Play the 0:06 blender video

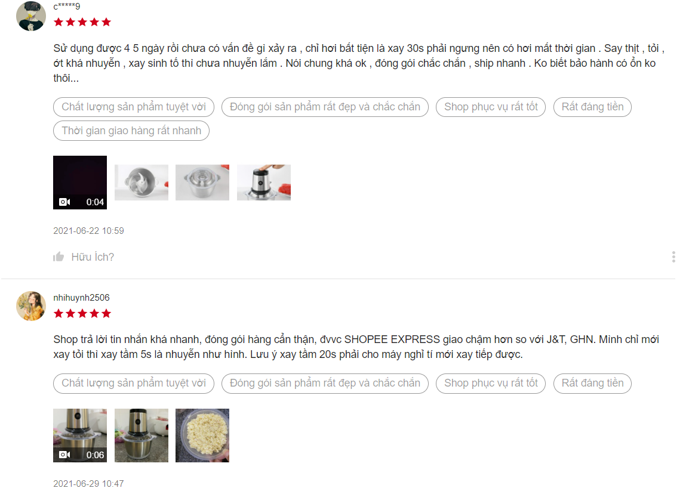pyautogui.click(x=80, y=436)
